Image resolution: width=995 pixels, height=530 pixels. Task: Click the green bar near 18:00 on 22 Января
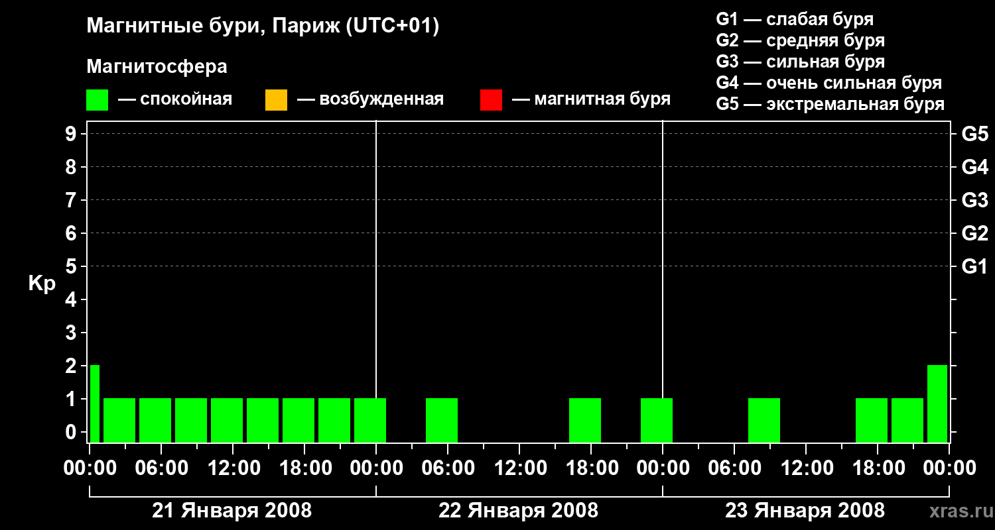coord(585,420)
